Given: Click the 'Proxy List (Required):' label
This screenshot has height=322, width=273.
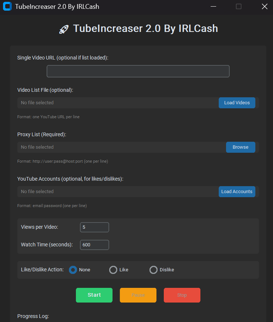Looking at the screenshot, I should point(42,134).
